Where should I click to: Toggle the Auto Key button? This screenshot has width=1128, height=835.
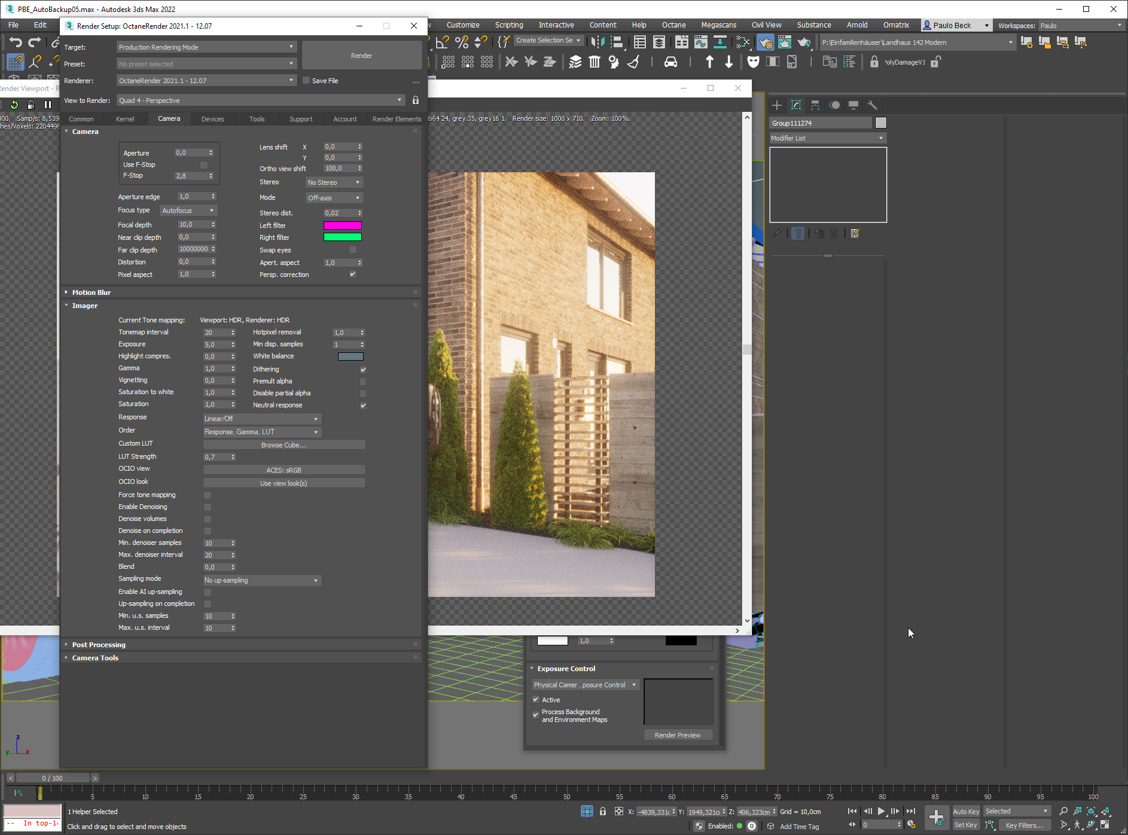(966, 812)
